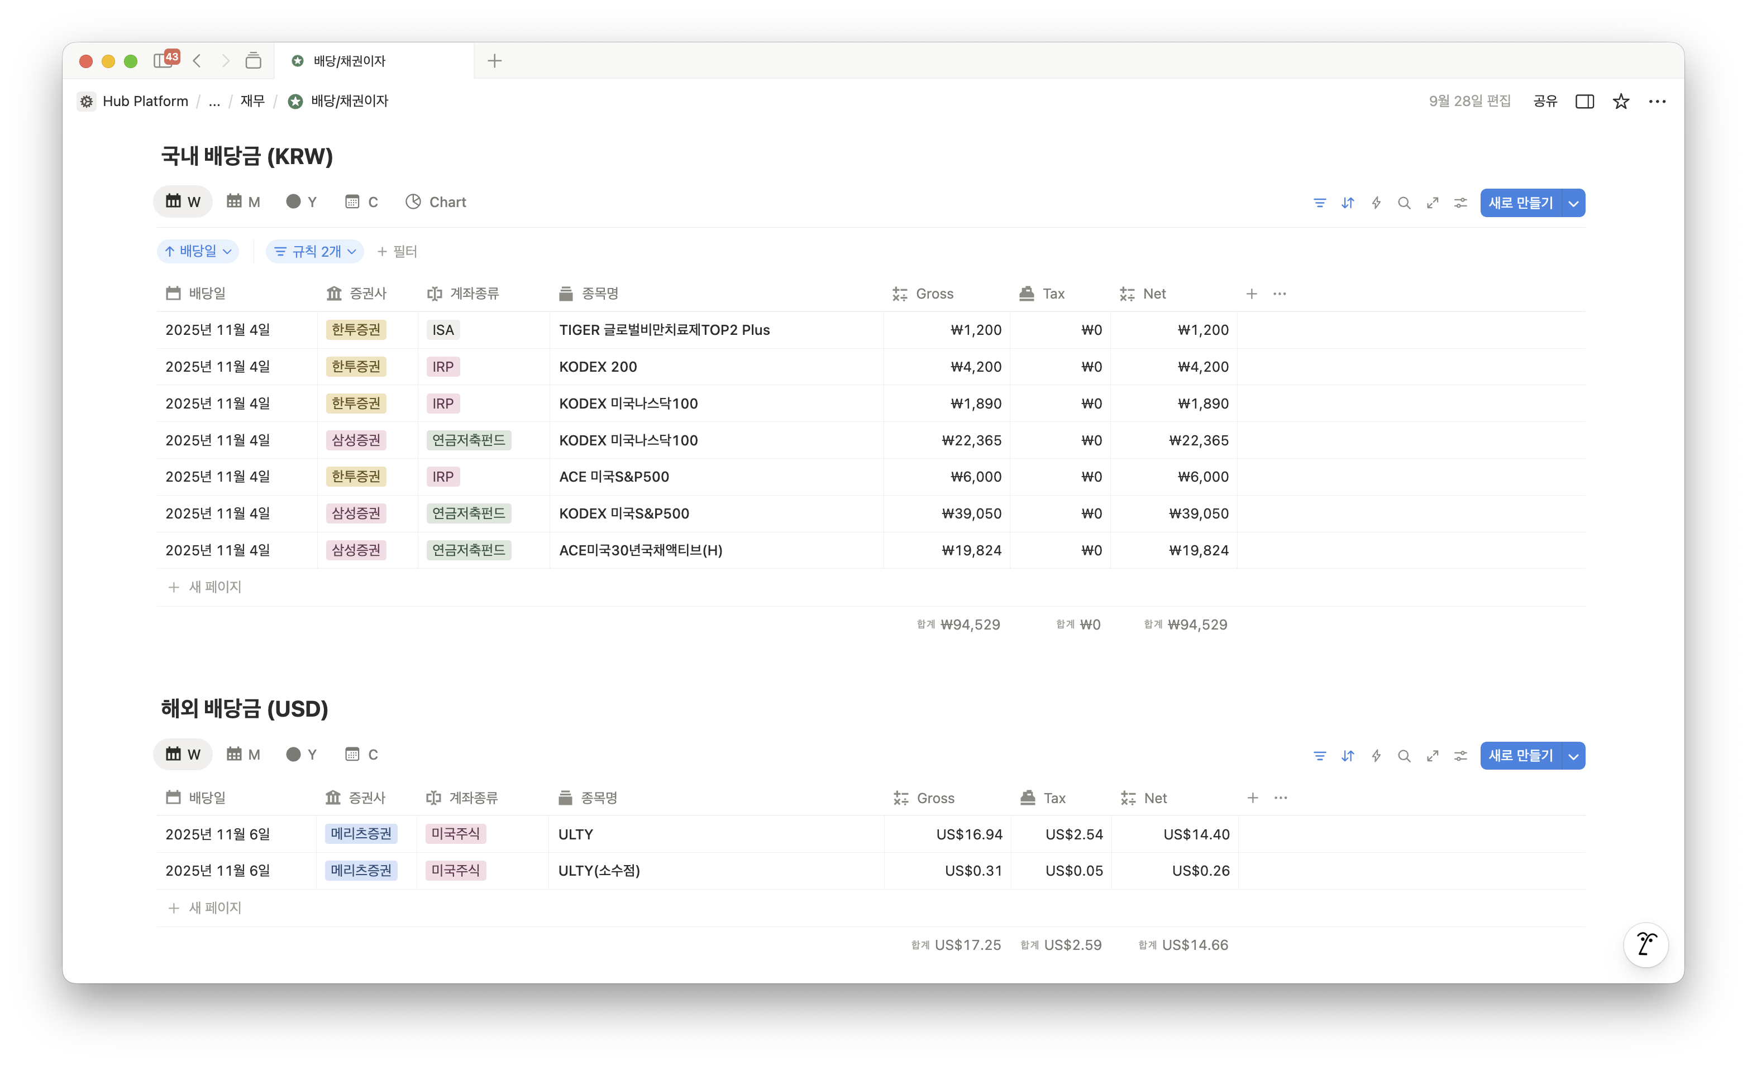
Task: Switch to the Chart view tab
Action: point(435,202)
